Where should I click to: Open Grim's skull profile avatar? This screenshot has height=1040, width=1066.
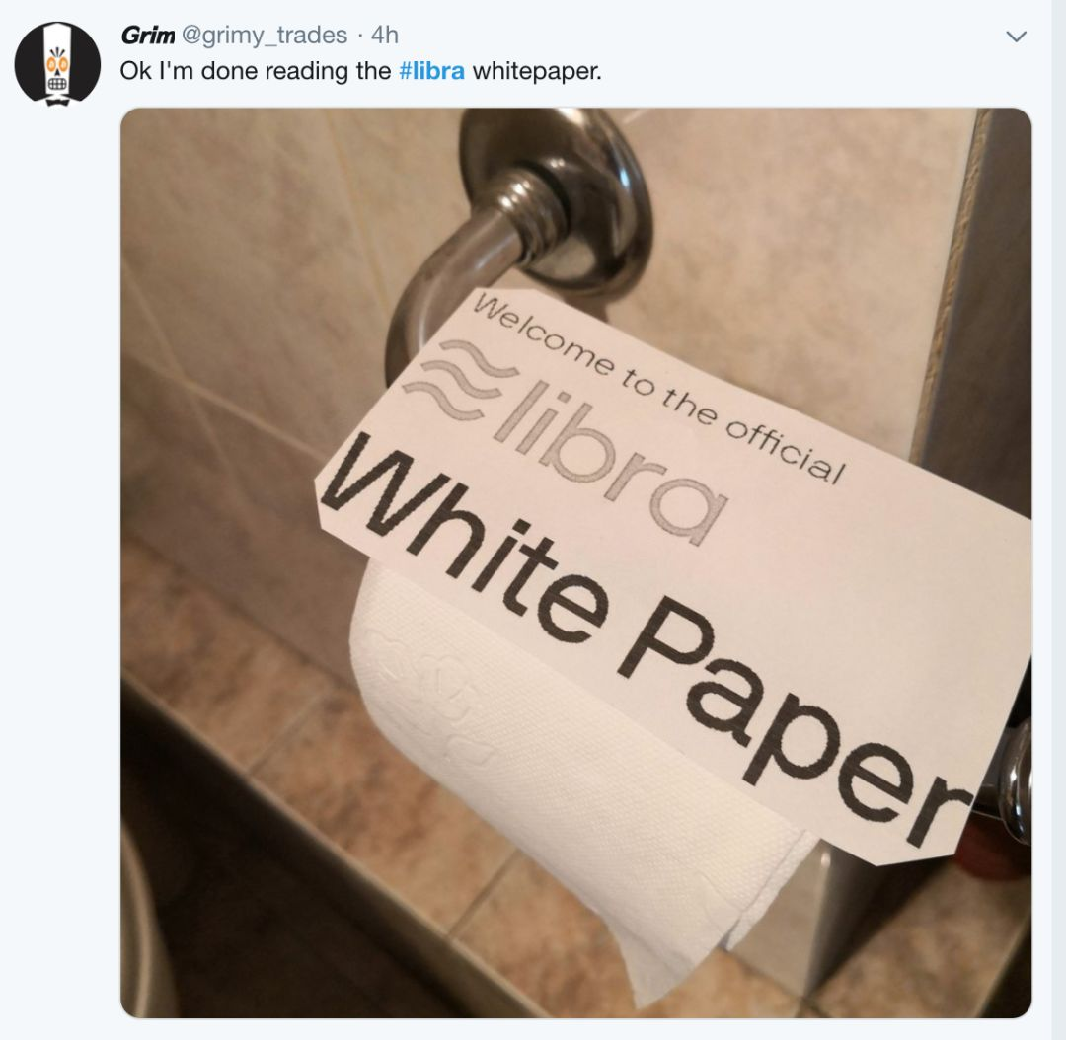[57, 62]
